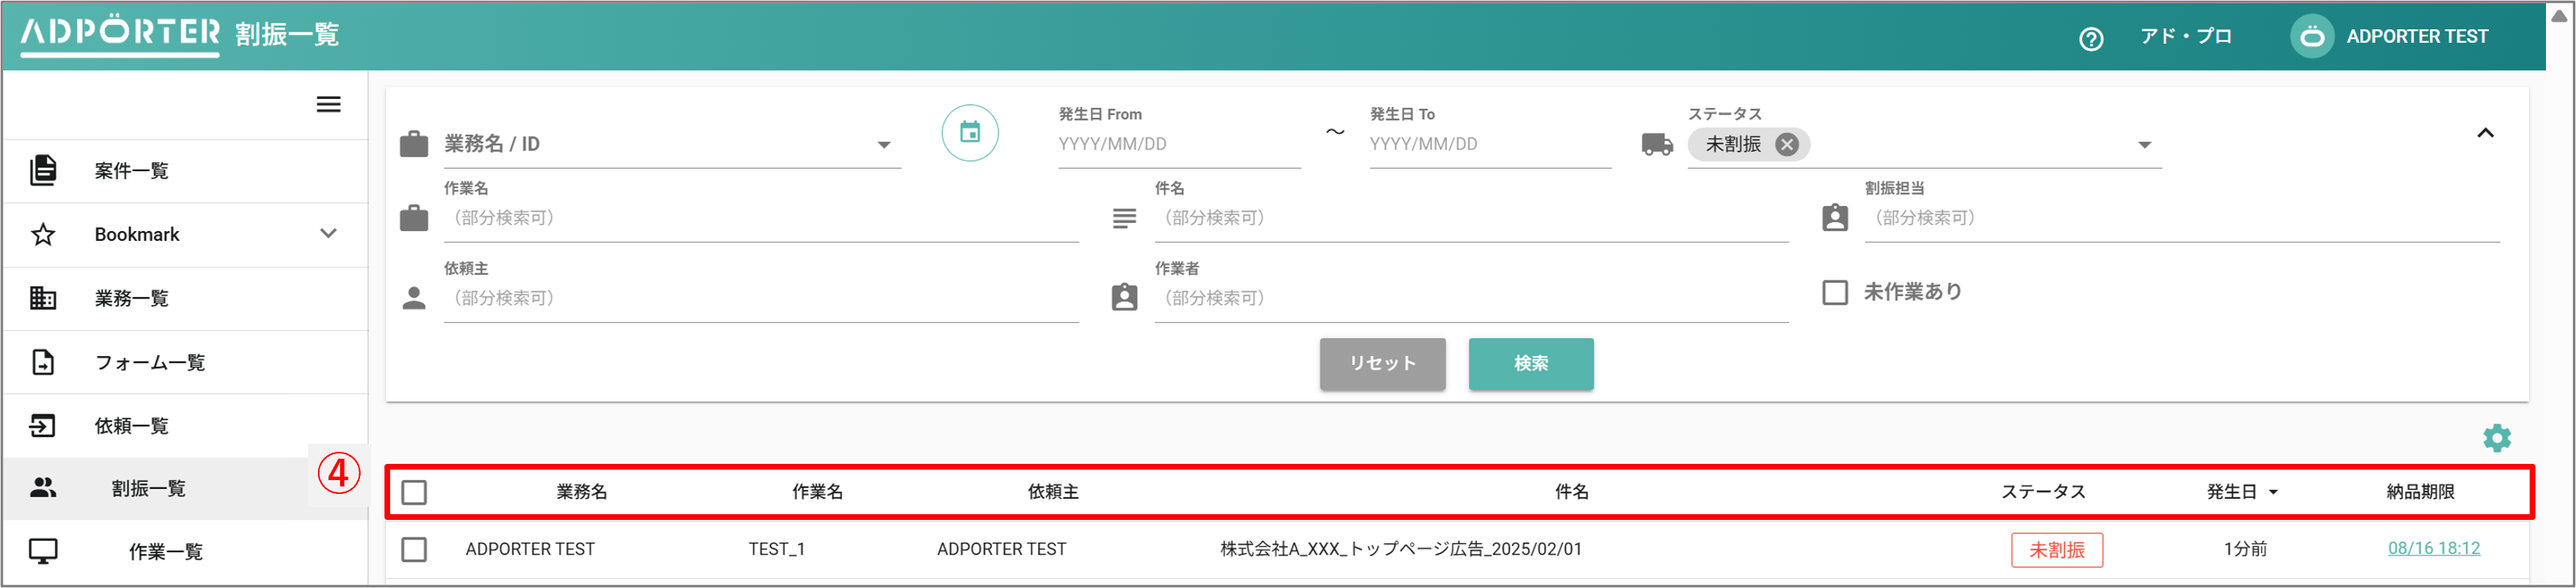Go to フォーム一覧 in the sidebar
Screen dimensions: 2576x588
pos(149,363)
